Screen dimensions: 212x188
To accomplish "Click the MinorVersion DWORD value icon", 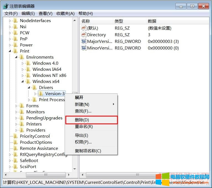I will (x=84, y=48).
